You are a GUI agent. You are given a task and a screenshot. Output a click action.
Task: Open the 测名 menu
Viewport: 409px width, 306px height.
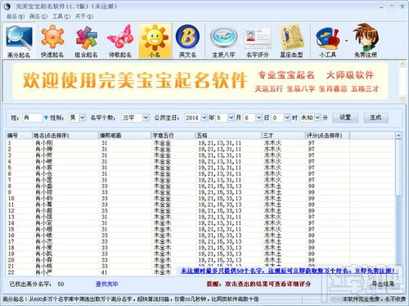[x=38, y=16]
